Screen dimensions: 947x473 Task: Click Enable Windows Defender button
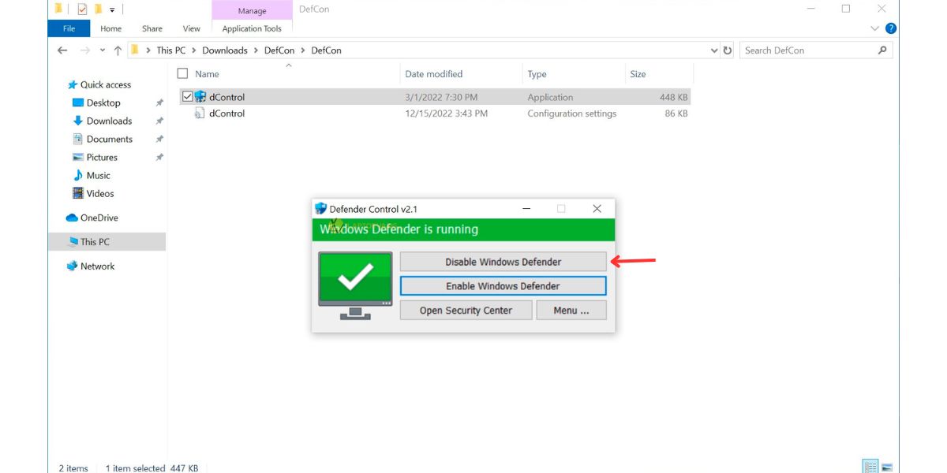pos(503,286)
